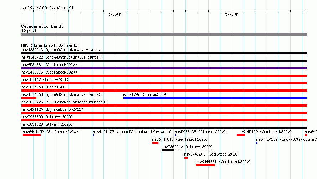Click the red bar under nsv6447203
The height and width of the screenshot is (179, 317).
(x=186, y=158)
